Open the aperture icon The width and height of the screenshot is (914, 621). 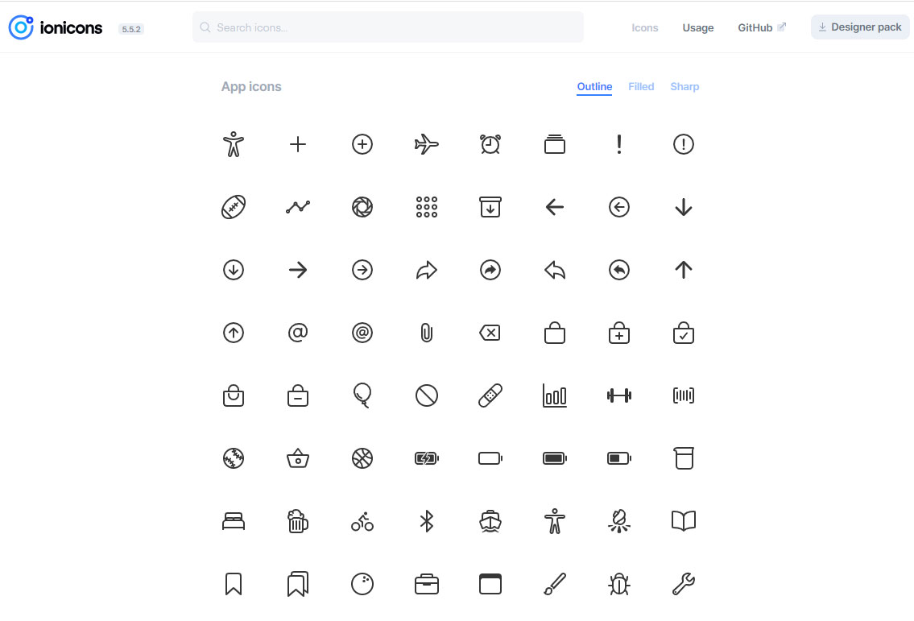(x=362, y=207)
